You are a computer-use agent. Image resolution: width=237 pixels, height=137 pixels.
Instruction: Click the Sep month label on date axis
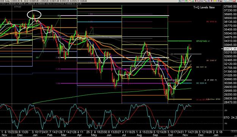(x=155, y=135)
